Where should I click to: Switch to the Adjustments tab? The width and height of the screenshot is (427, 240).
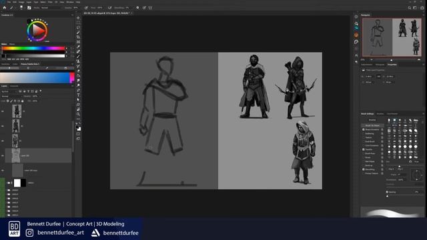point(366,65)
